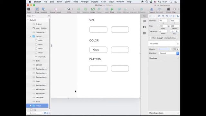Viewport: 206px width, 116px height.
Task: Zoom in with the plus button
Action: click(72, 9)
